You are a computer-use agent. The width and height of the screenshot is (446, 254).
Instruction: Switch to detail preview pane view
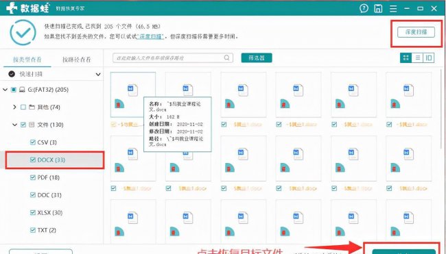coord(429,58)
